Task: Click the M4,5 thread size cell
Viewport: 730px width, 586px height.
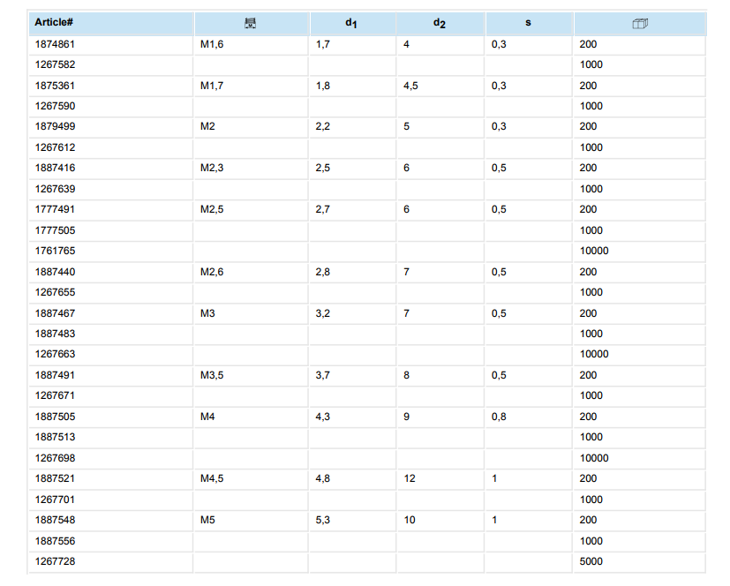Action: pos(212,478)
